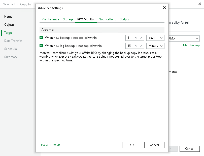Open the Scripts tab

124,19
